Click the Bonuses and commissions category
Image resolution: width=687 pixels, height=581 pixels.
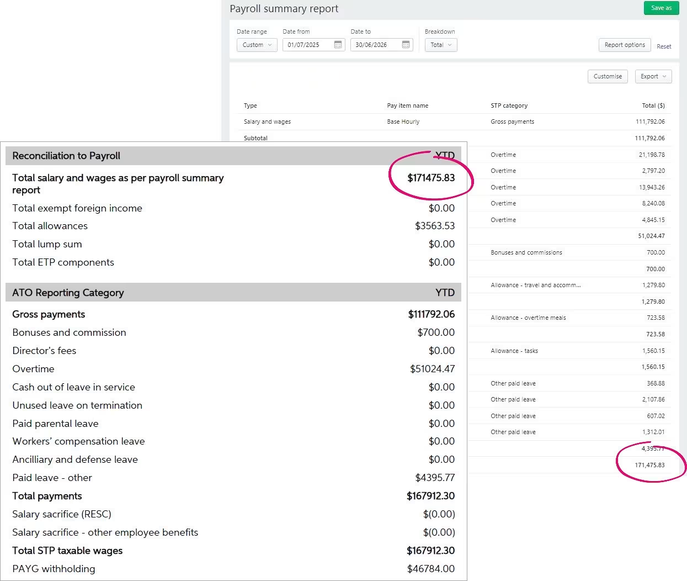(526, 252)
